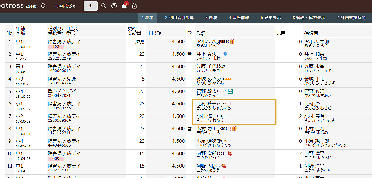Click the green 重 icon beside 菅野 幹太

[230, 92]
